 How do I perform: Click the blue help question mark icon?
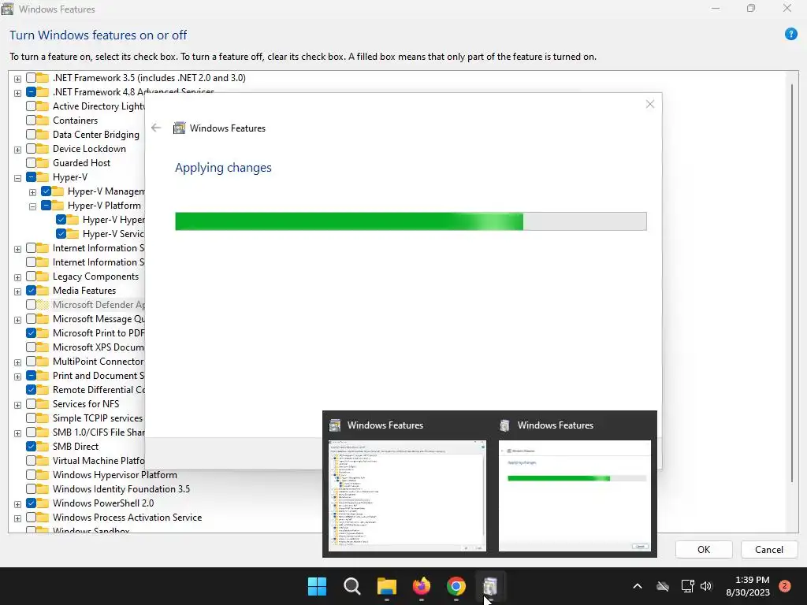(x=790, y=35)
